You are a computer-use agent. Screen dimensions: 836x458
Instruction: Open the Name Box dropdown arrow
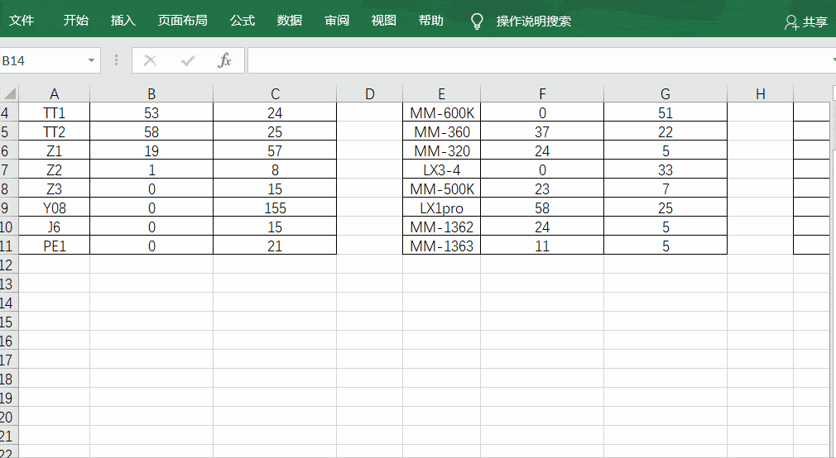point(91,61)
